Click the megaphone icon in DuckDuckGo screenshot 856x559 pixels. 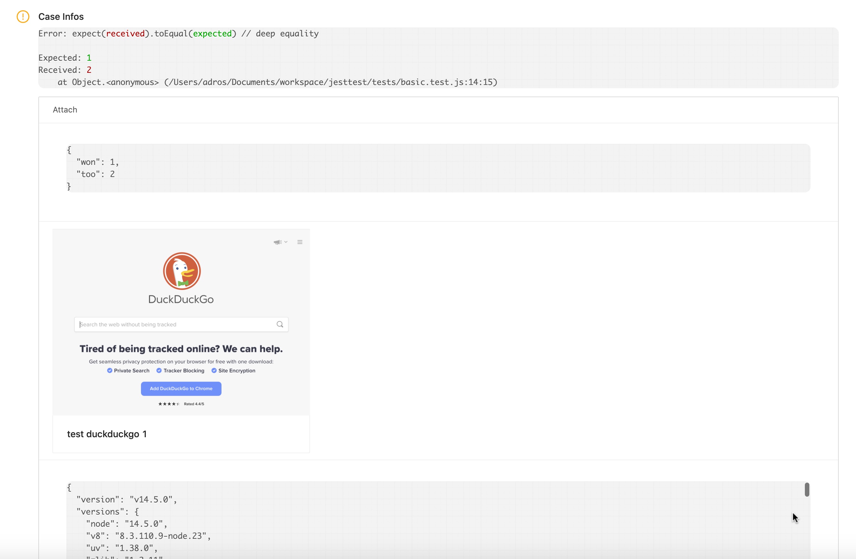coord(277,242)
